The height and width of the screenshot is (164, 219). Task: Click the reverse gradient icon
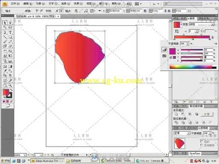point(177,31)
